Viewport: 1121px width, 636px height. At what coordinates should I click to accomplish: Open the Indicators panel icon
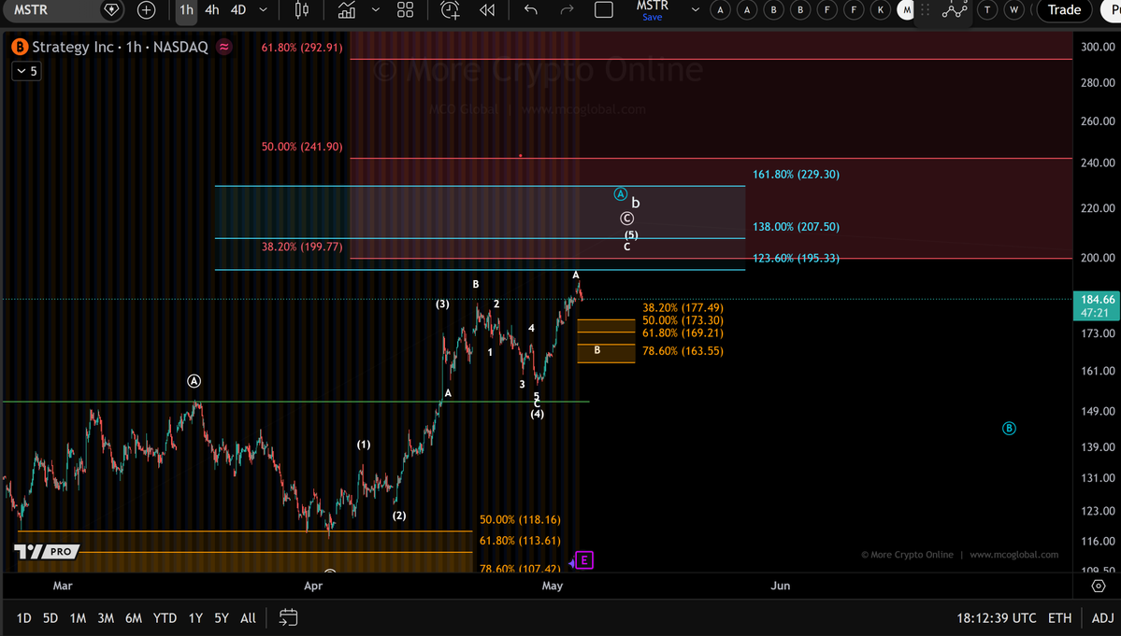pos(347,10)
